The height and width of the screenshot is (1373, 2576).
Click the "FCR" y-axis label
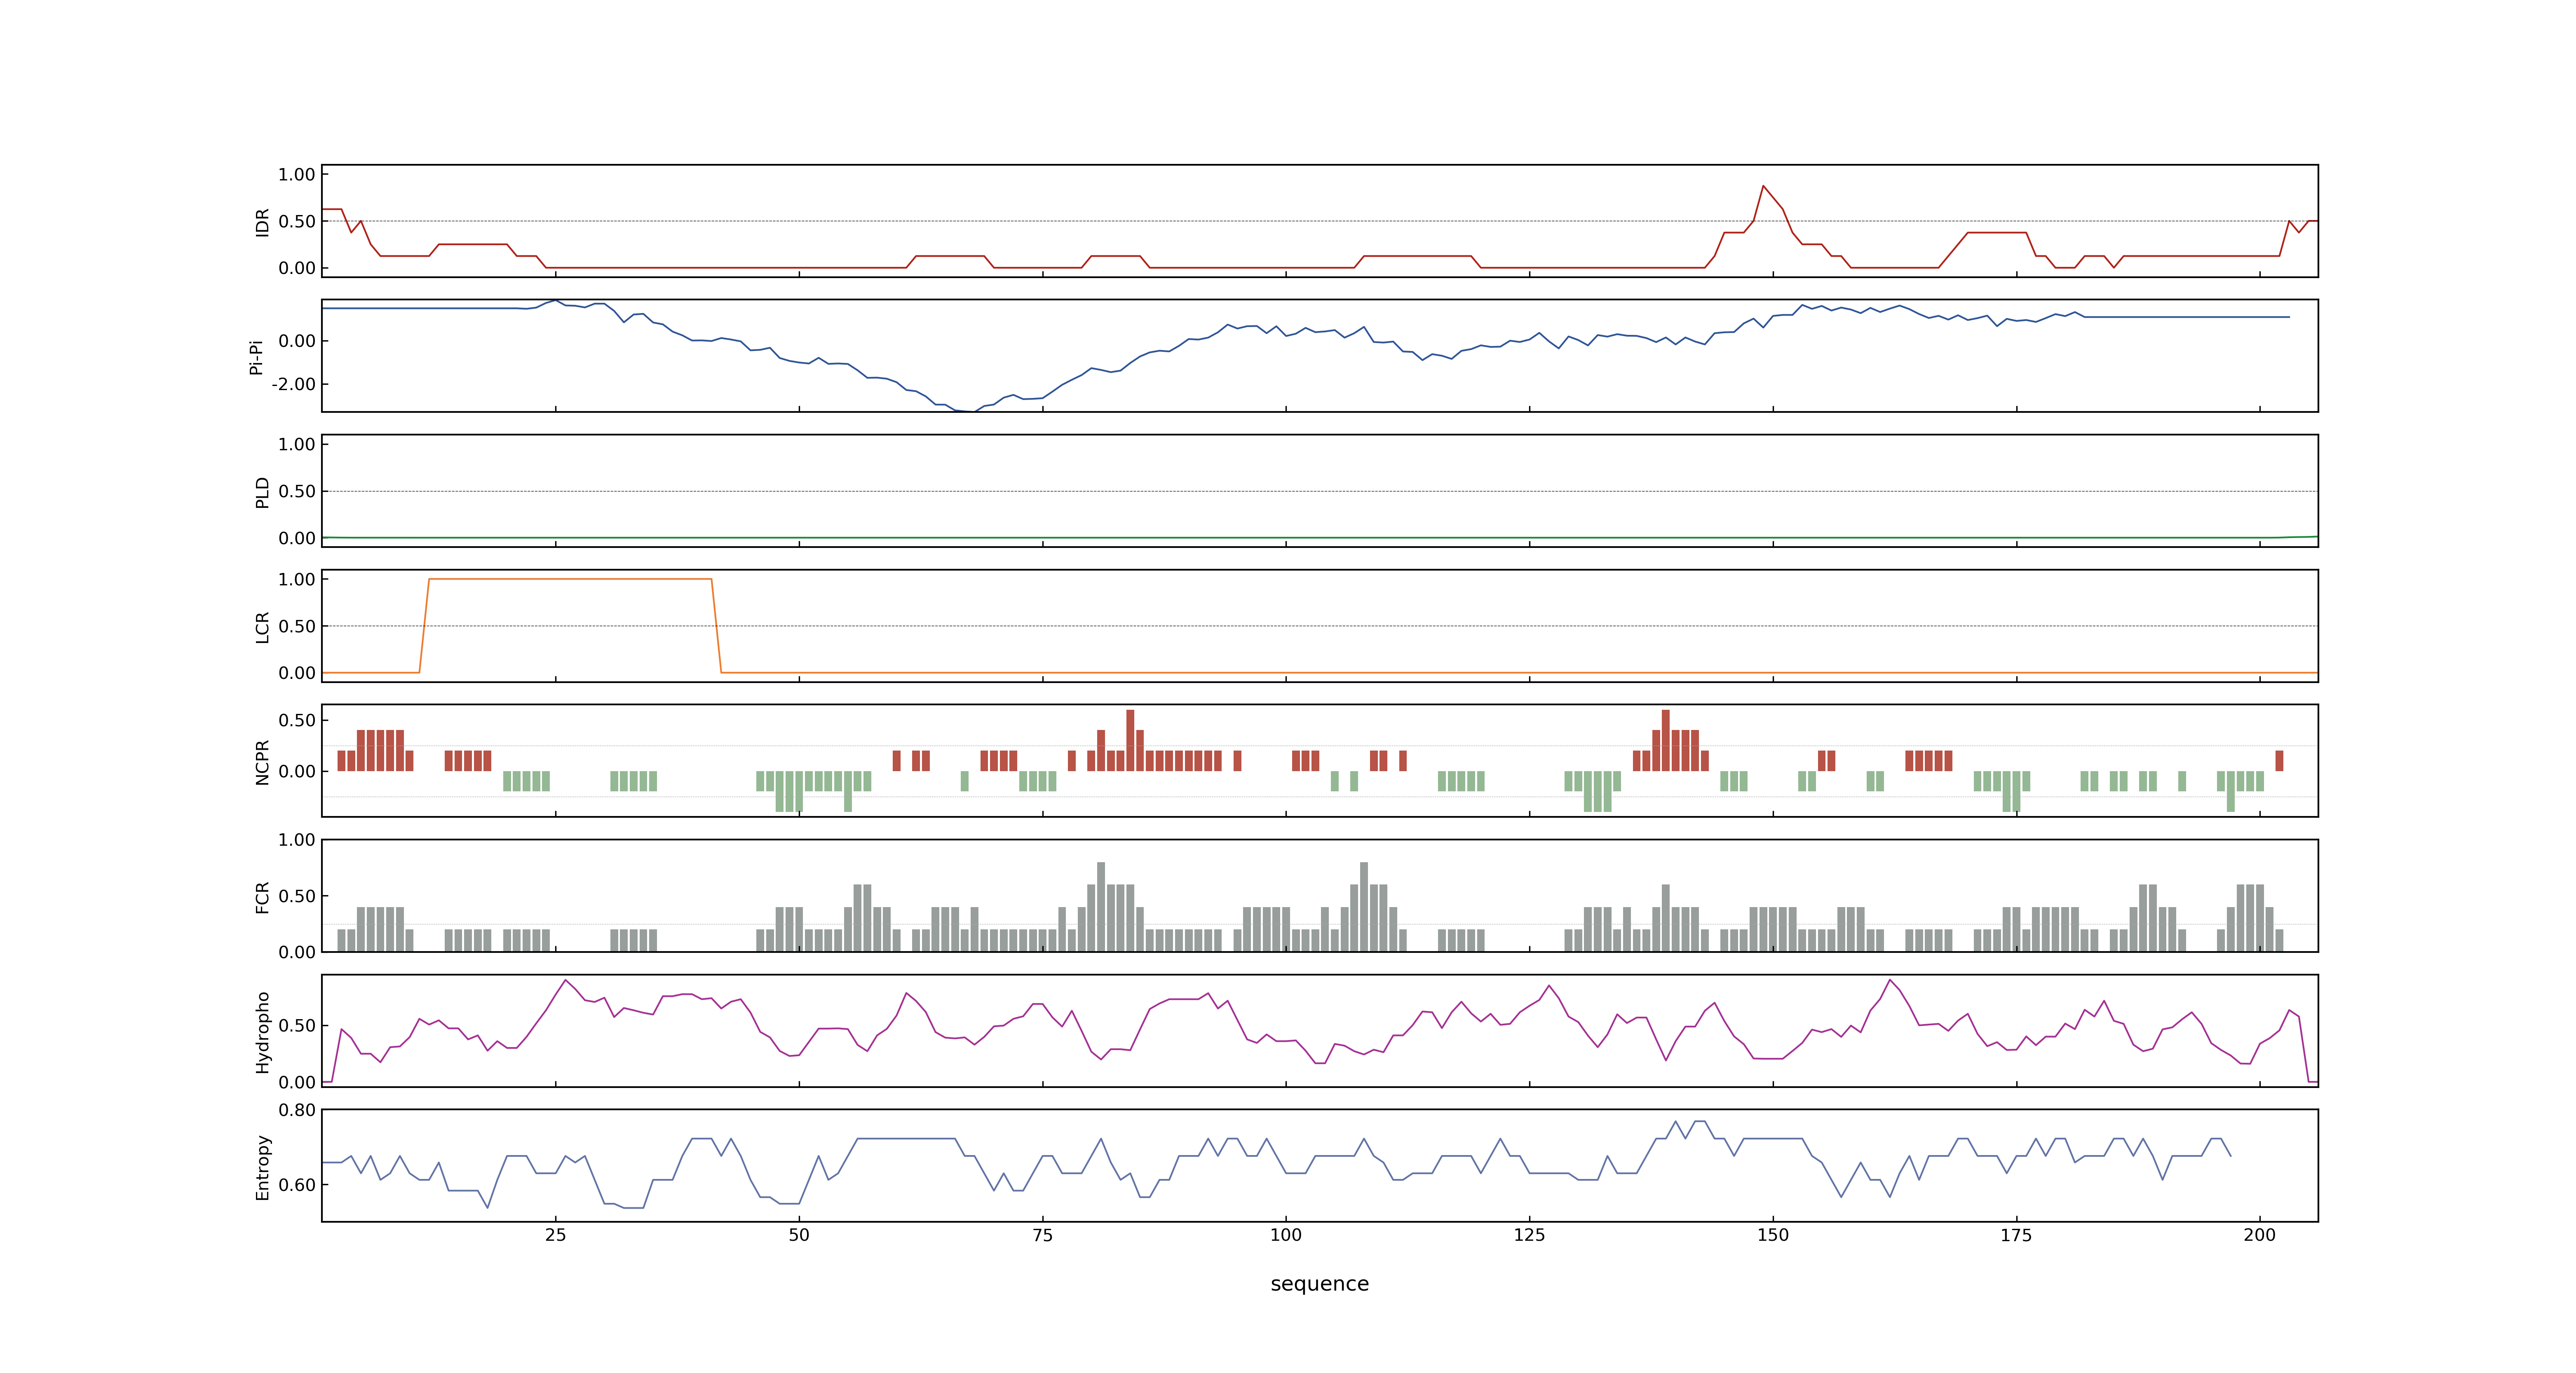point(262,896)
